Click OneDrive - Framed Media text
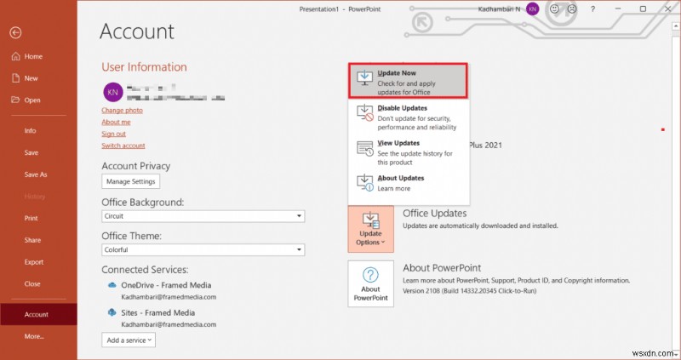 (x=166, y=285)
